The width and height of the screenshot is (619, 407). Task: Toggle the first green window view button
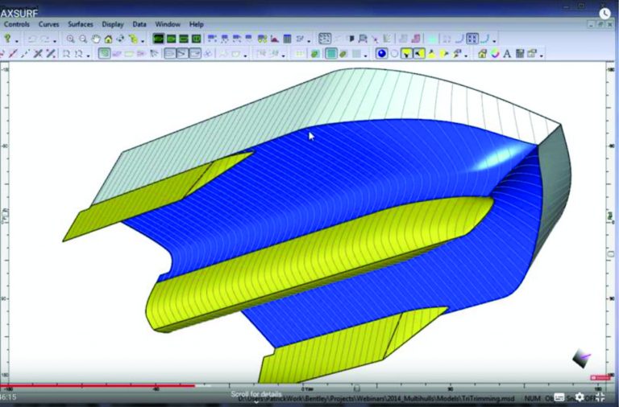tap(158, 39)
